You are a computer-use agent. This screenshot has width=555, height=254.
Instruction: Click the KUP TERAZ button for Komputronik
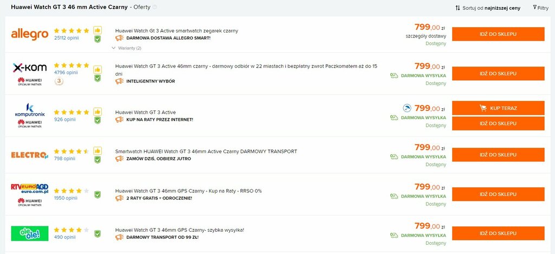click(498, 108)
